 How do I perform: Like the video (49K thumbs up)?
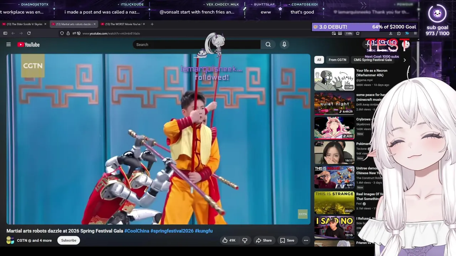coord(229,240)
